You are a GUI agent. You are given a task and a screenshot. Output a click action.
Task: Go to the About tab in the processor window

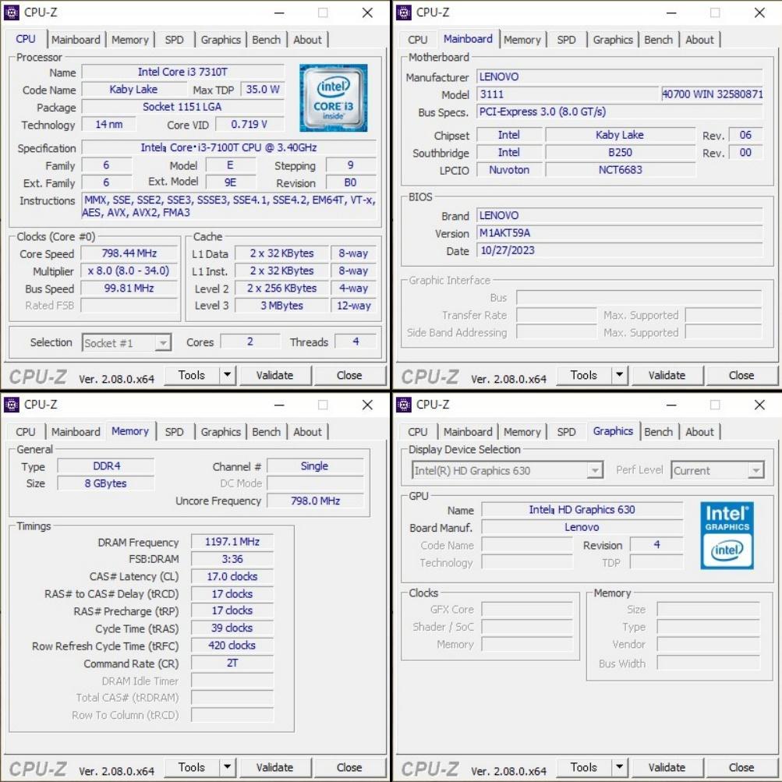click(x=307, y=40)
